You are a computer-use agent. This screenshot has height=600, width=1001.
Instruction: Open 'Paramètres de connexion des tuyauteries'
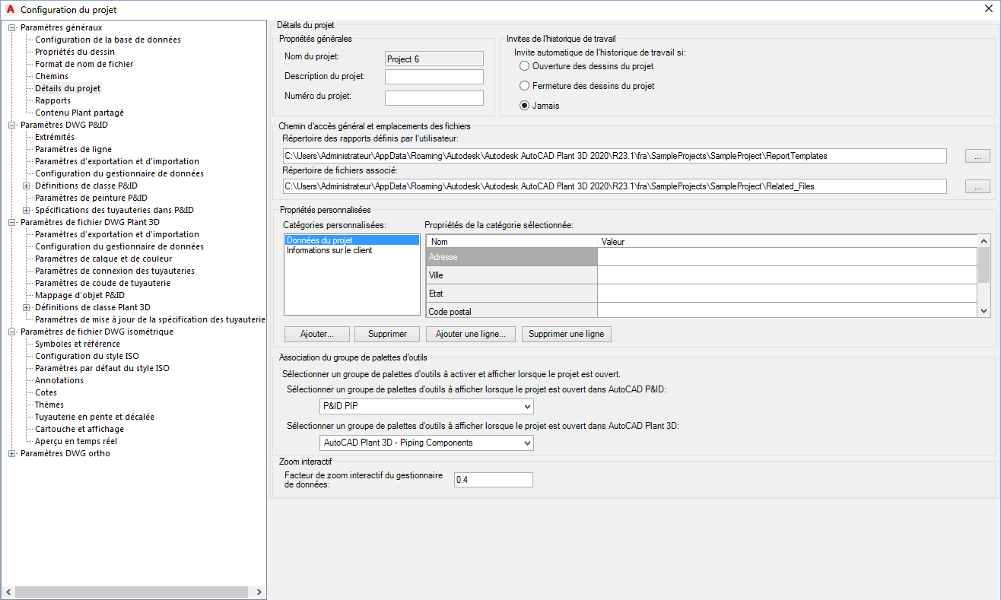pos(115,271)
